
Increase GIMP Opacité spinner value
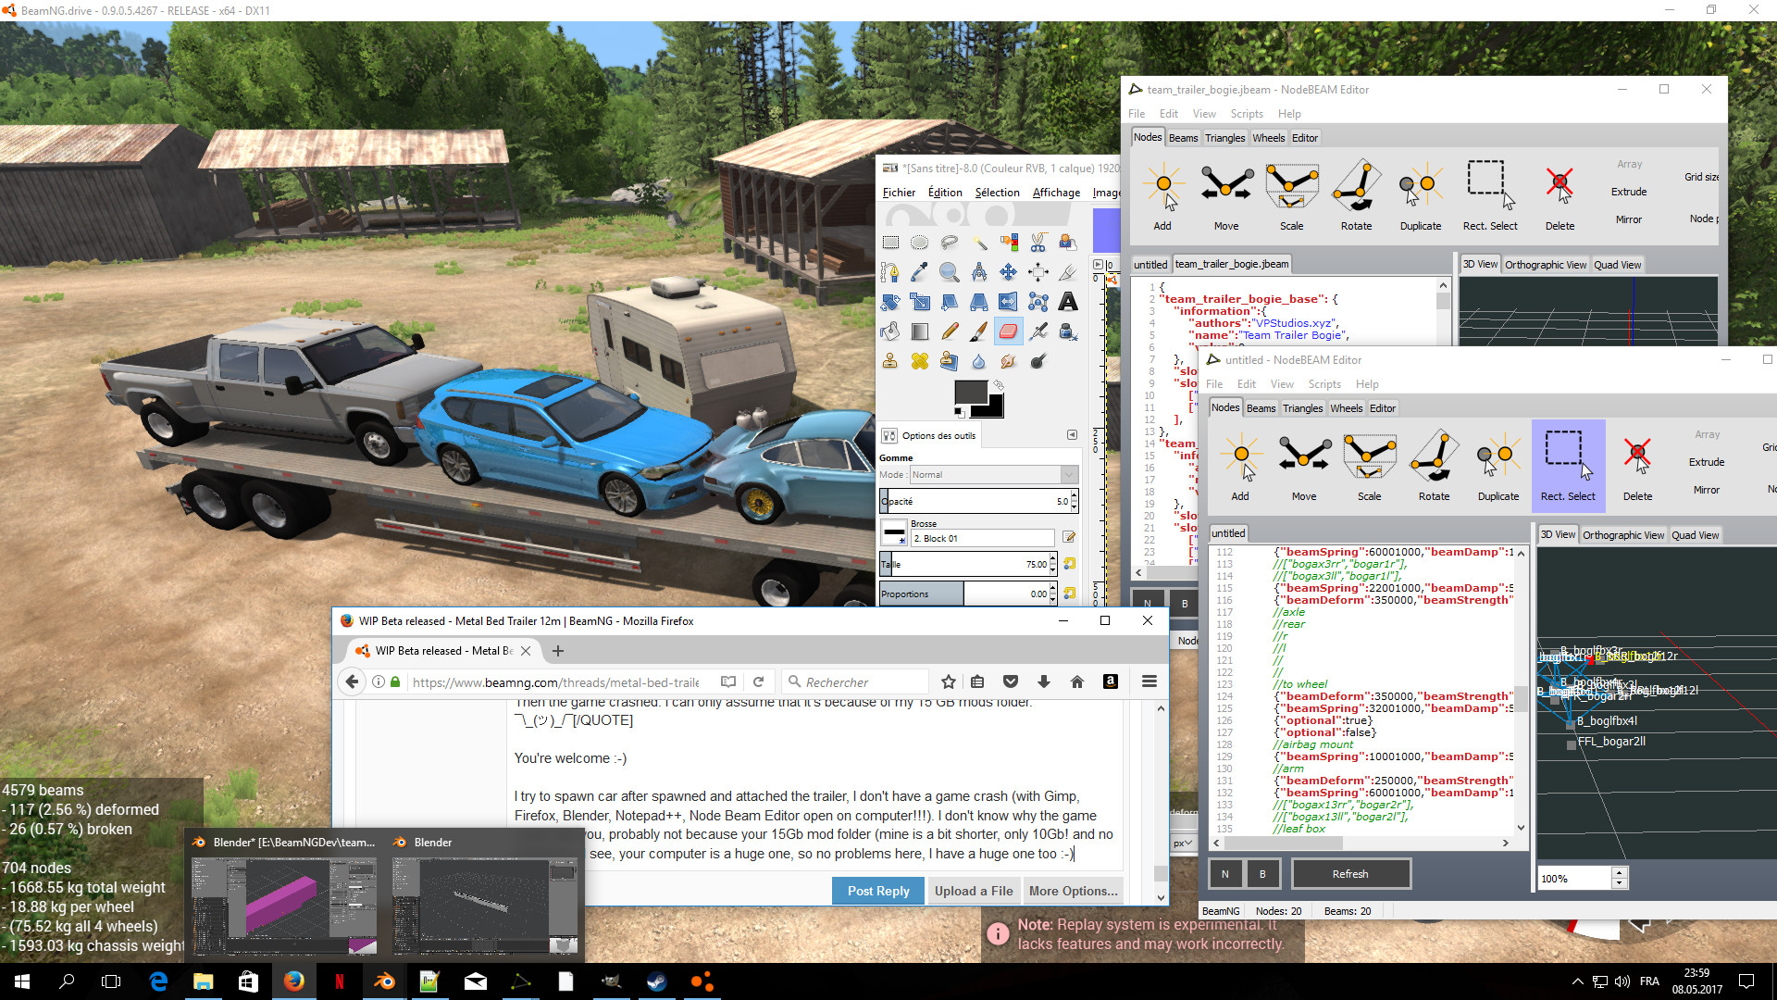pyautogui.click(x=1074, y=497)
